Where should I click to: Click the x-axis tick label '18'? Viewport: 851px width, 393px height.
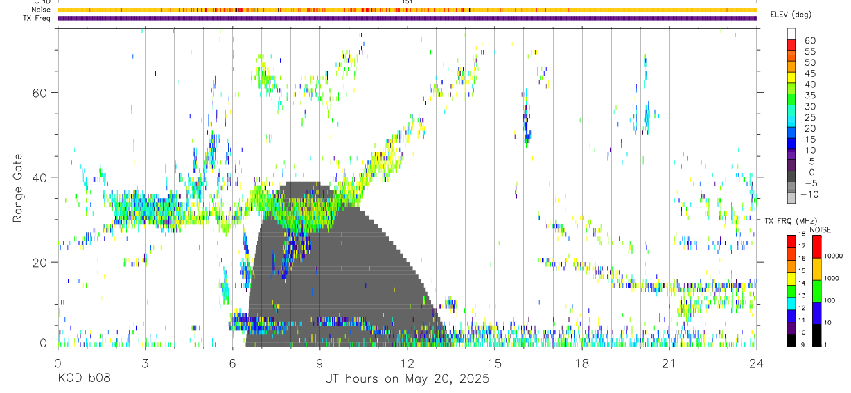[x=582, y=364]
